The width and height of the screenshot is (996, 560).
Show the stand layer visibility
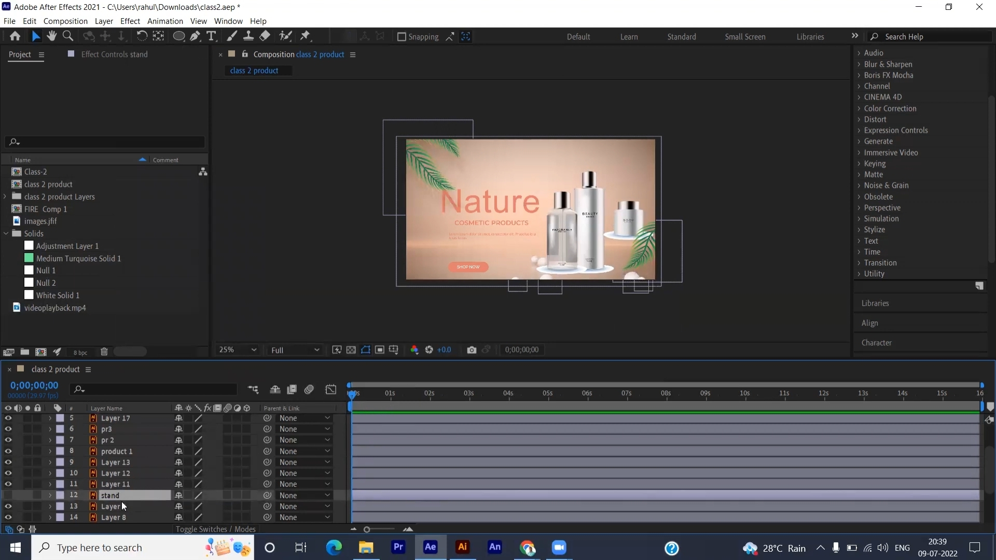click(x=8, y=495)
